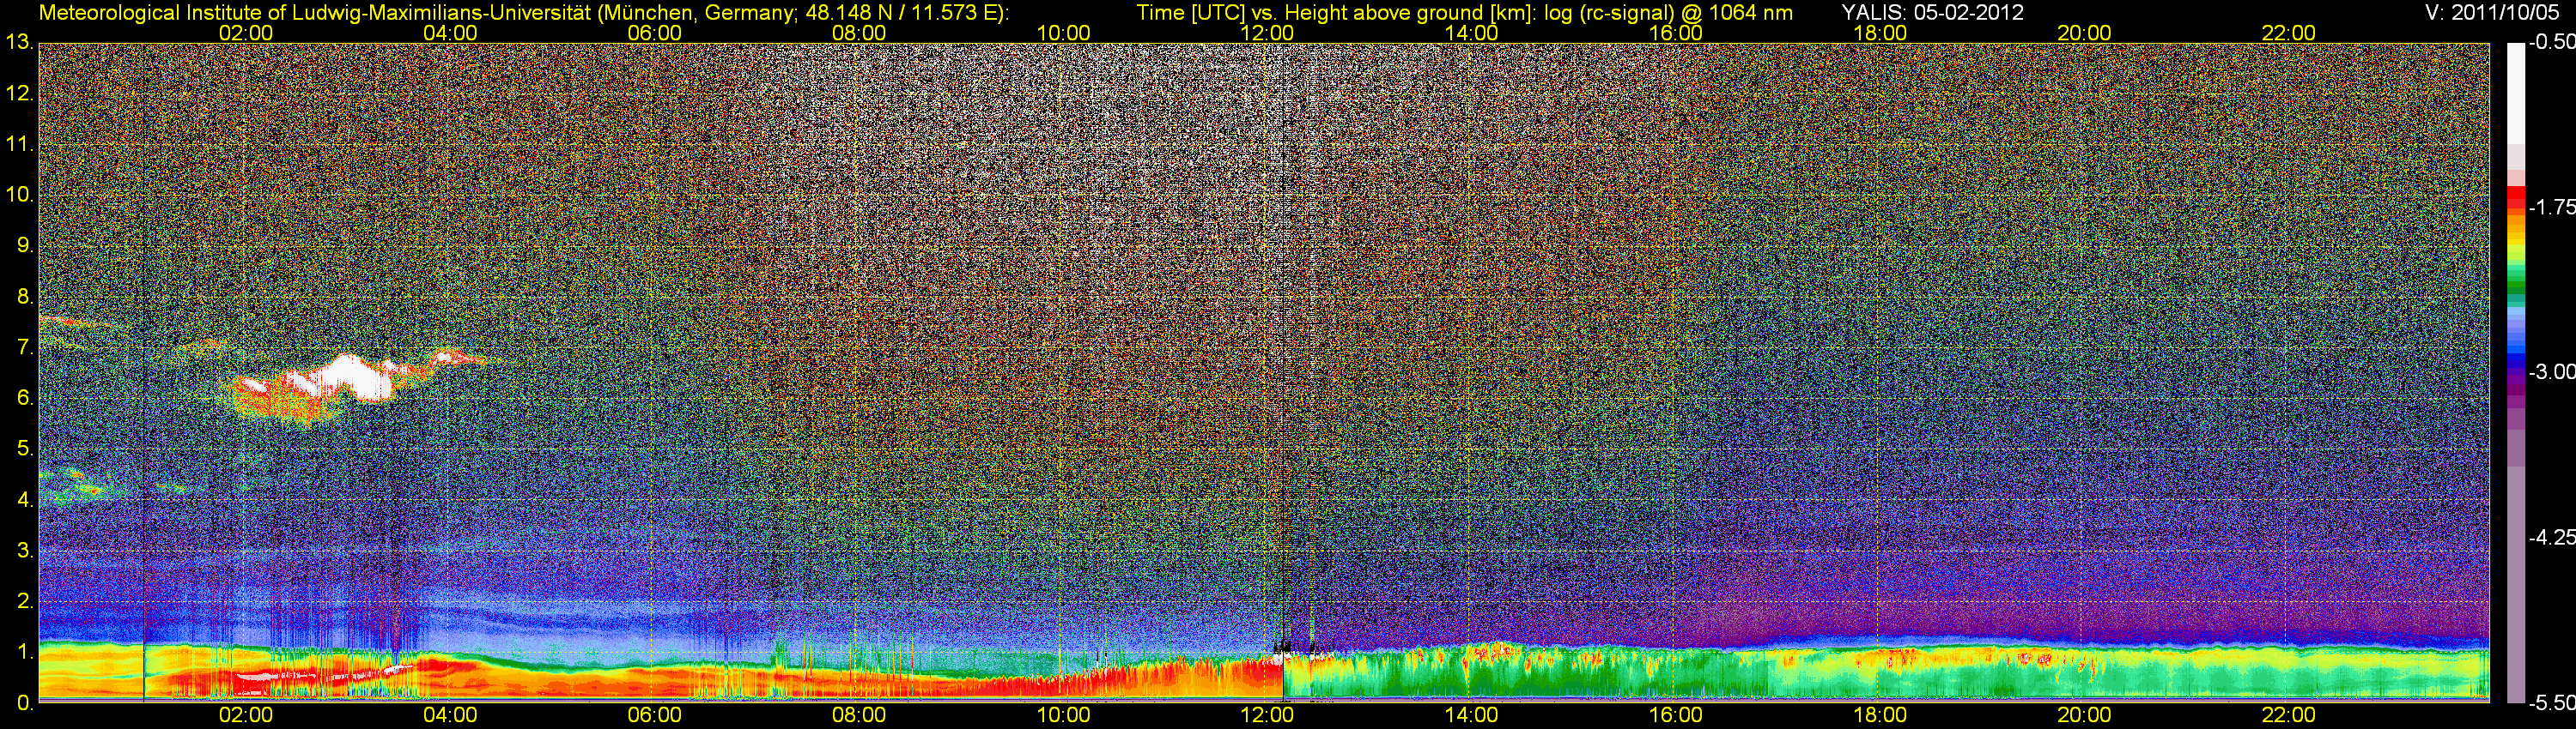Click the "0." height axis label
Viewport: 2576px width, 729px height.
point(25,702)
